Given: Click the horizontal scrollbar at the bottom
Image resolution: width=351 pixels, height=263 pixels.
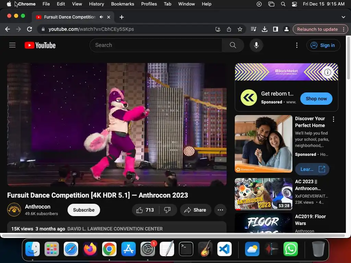Looking at the screenshot, I should click(173, 236).
